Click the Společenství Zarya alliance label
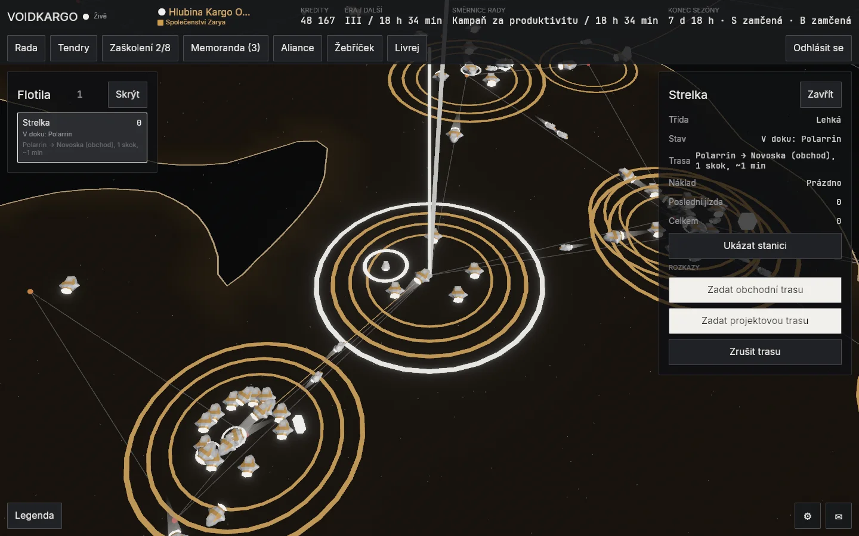Image resolution: width=859 pixels, height=536 pixels. tap(196, 23)
